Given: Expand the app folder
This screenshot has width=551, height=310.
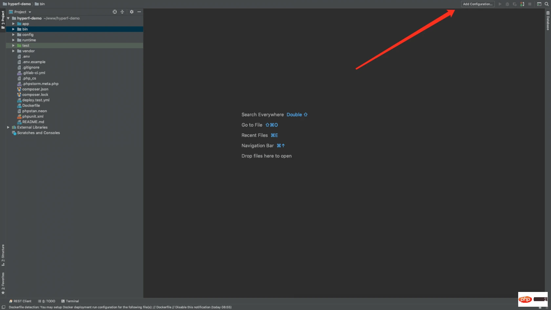Looking at the screenshot, I should (x=13, y=24).
